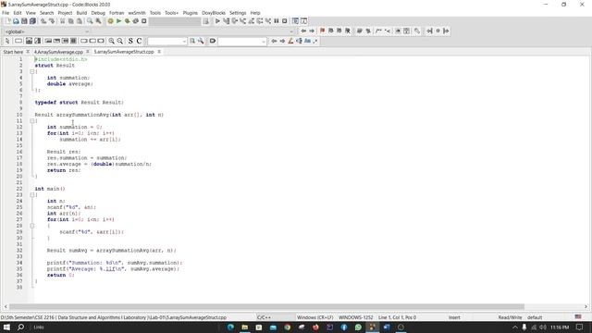Click the New file icon

(8, 21)
